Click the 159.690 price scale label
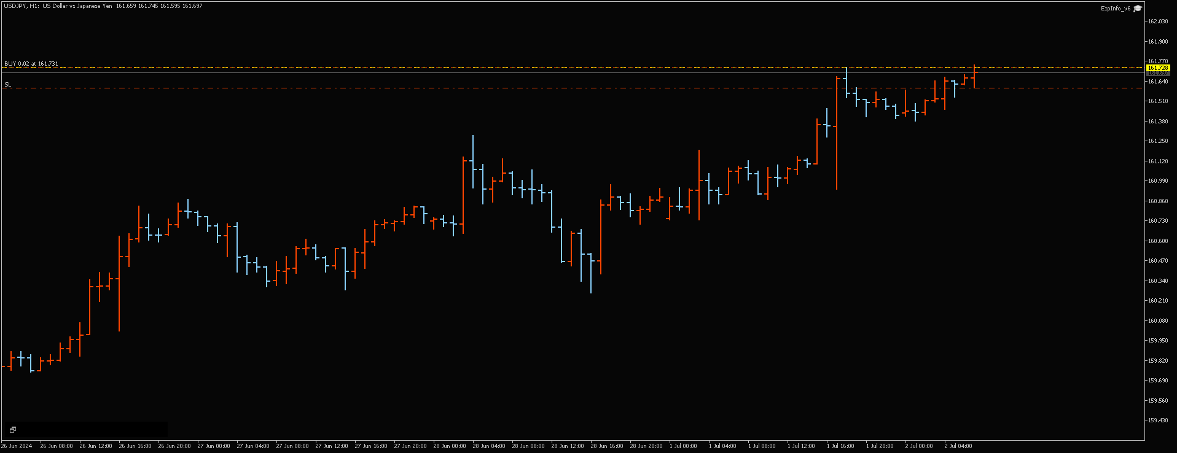Viewport: 1177px width, 453px height. [x=1158, y=381]
